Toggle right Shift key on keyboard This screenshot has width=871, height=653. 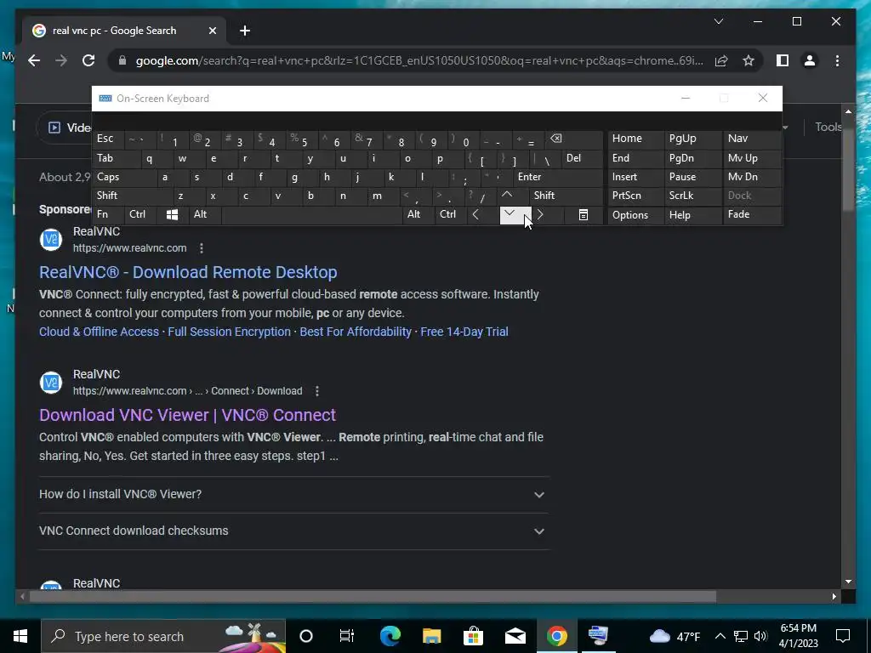[x=566, y=196]
